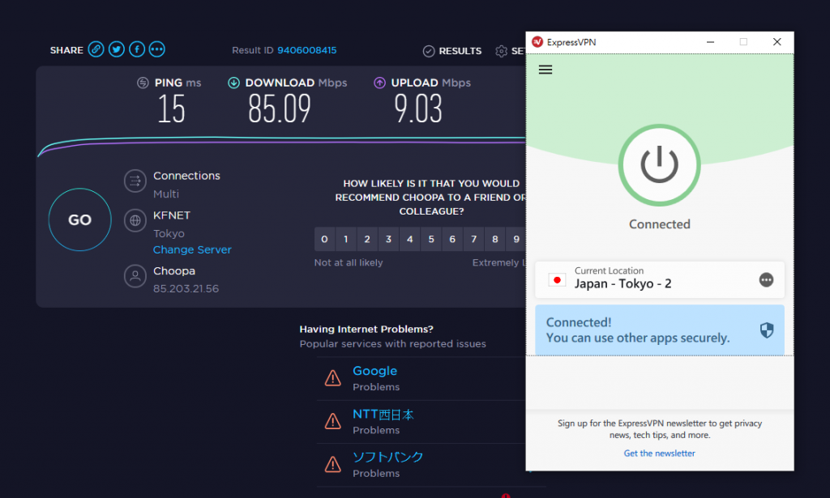Click the Connections multi icon
This screenshot has height=498, width=830.
135,181
